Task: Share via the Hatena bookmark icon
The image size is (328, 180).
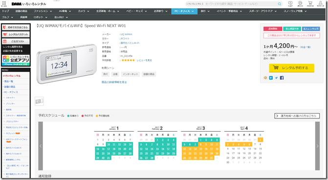Action: [271, 78]
